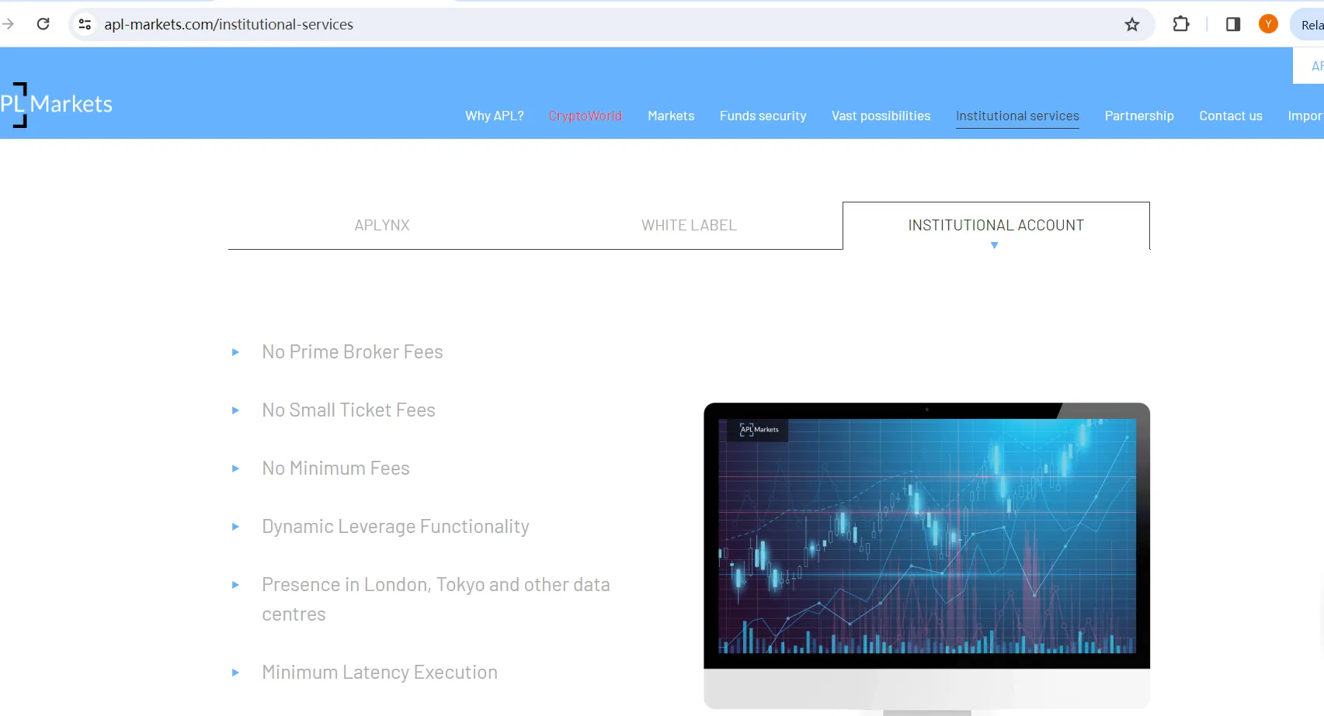Click the forward navigation arrow
Screen dimensions: 1324x716
click(x=8, y=24)
